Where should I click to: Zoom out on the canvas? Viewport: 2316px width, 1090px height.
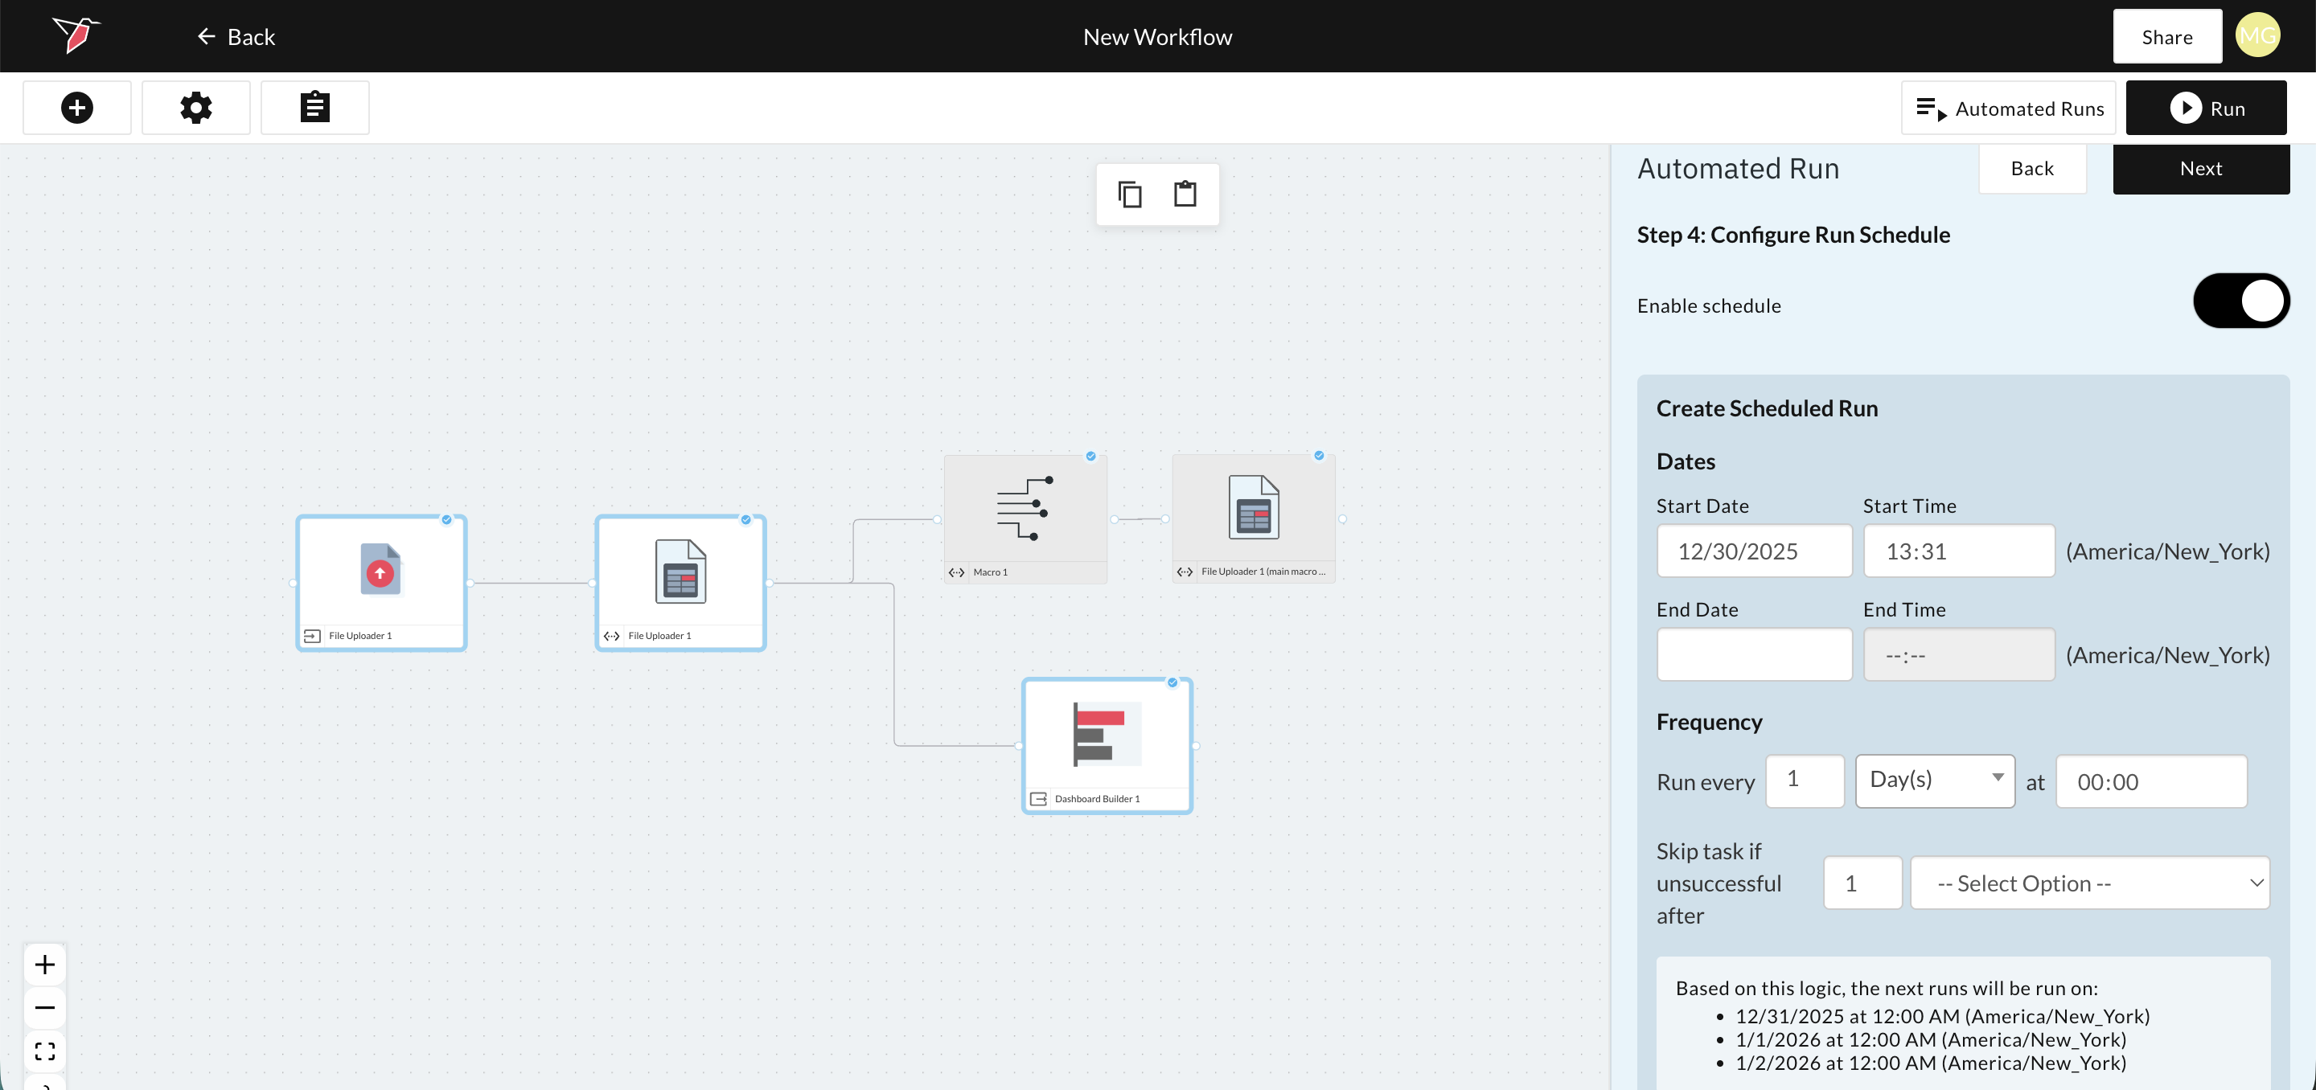click(45, 1007)
